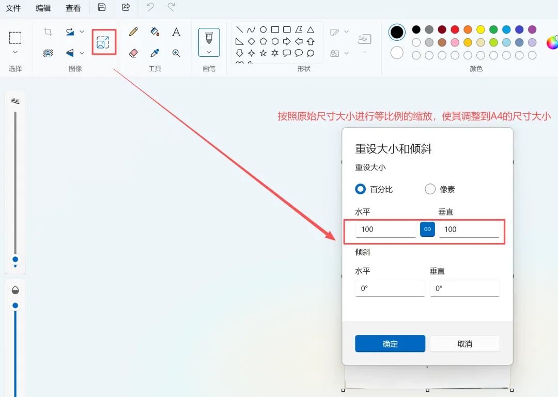Image resolution: width=558 pixels, height=397 pixels.
Task: Select the Eraser tool
Action: [133, 53]
